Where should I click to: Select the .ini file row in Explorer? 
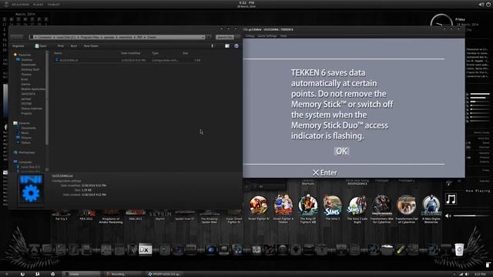127,60
